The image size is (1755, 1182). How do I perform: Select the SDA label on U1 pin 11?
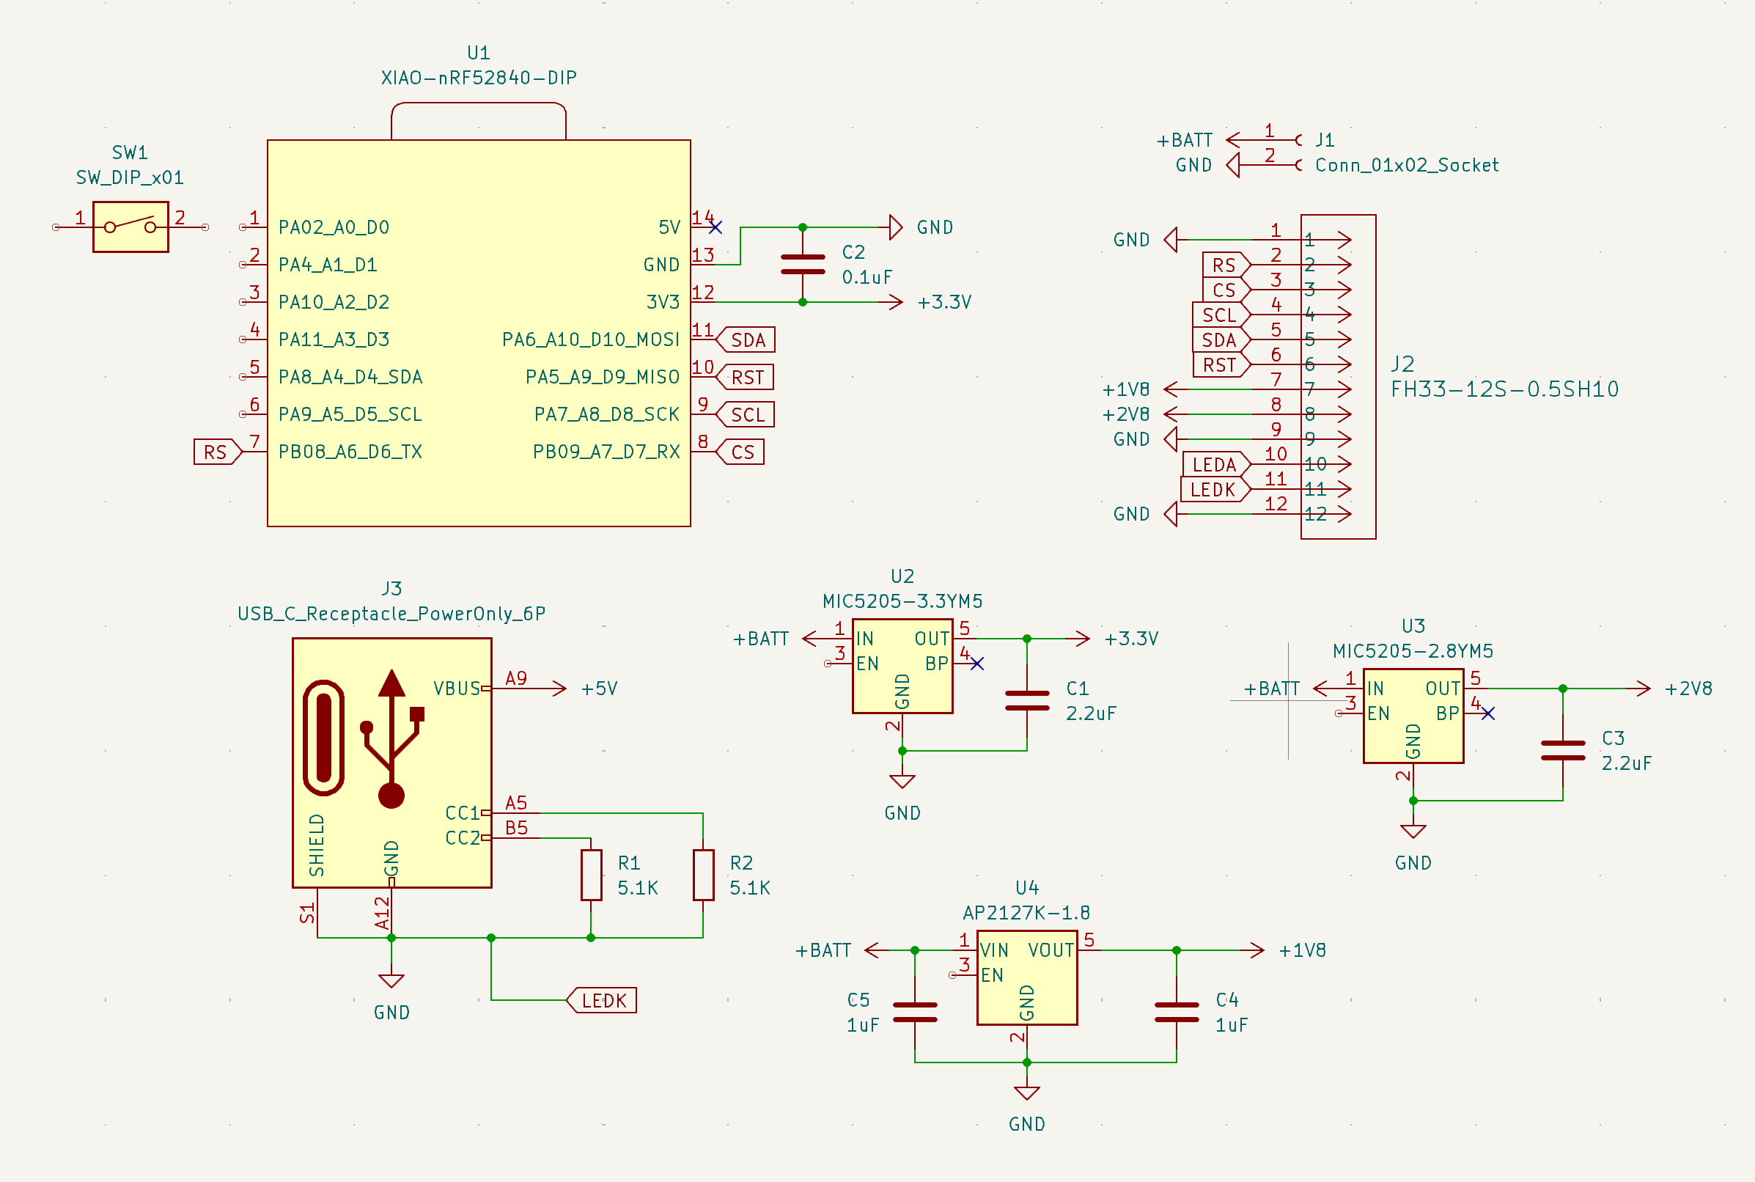(x=745, y=340)
